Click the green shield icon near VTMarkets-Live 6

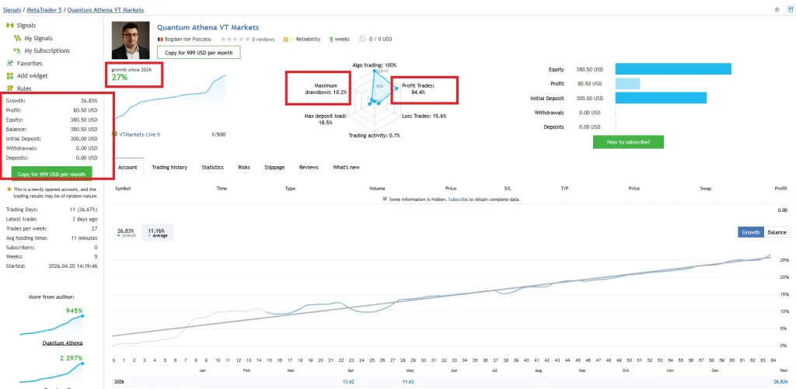(114, 134)
